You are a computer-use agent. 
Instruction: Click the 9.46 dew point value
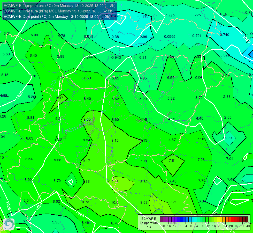coord(115,182)
